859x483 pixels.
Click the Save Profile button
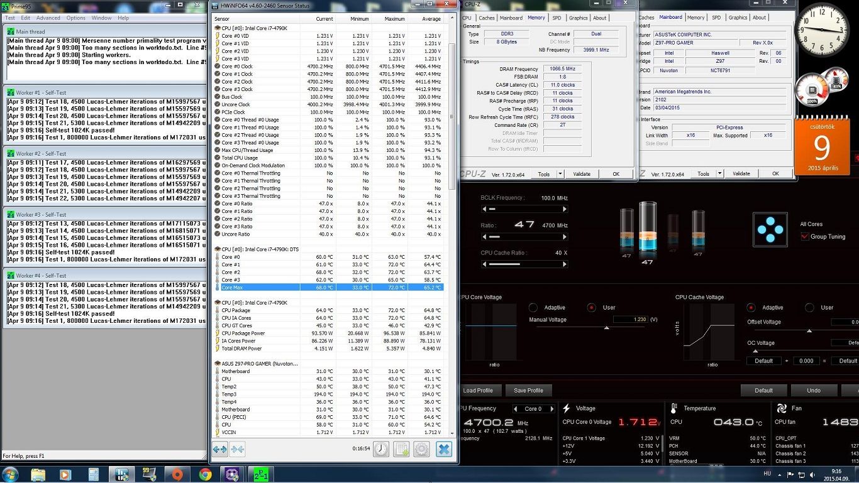point(528,390)
